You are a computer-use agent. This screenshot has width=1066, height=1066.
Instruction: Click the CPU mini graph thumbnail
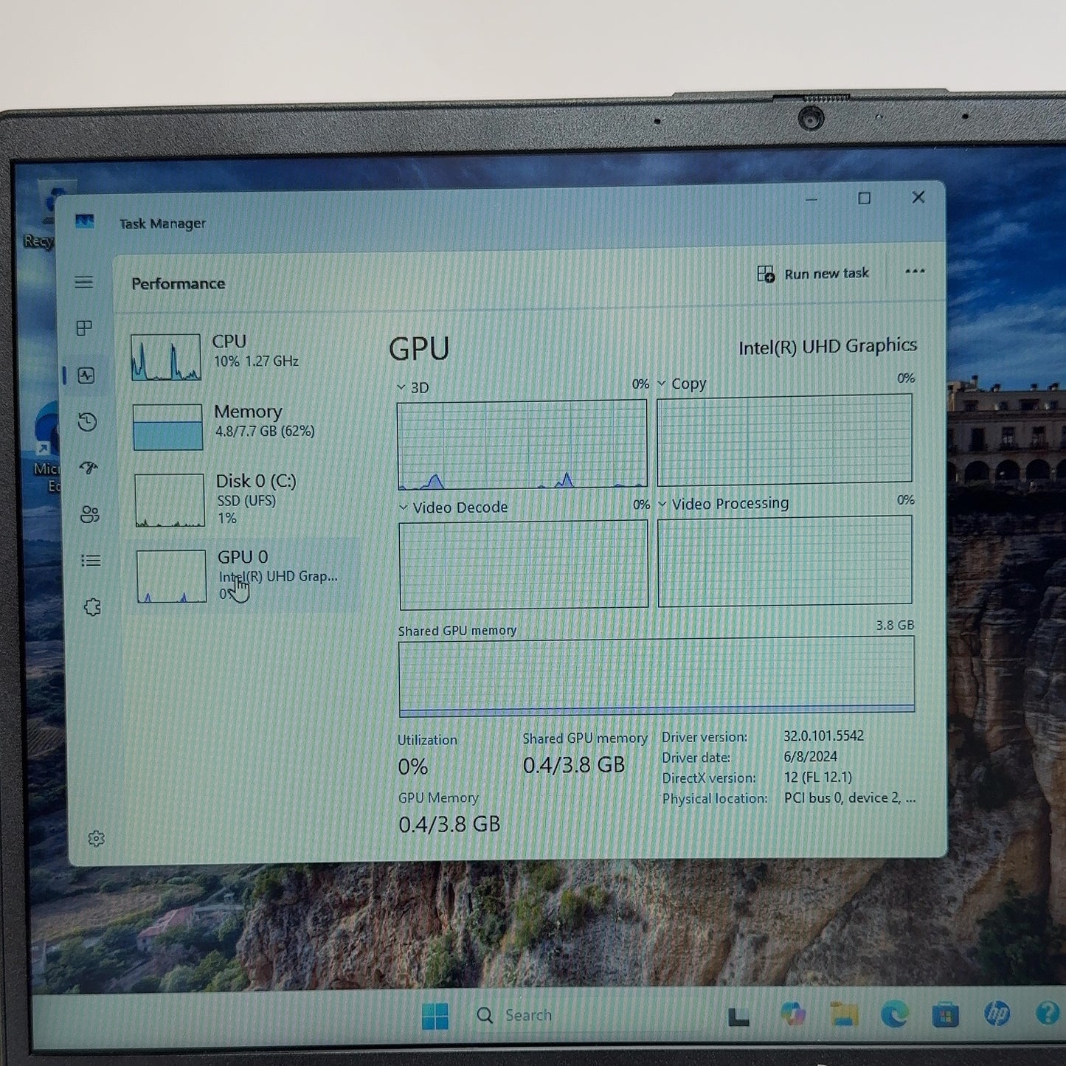[166, 357]
